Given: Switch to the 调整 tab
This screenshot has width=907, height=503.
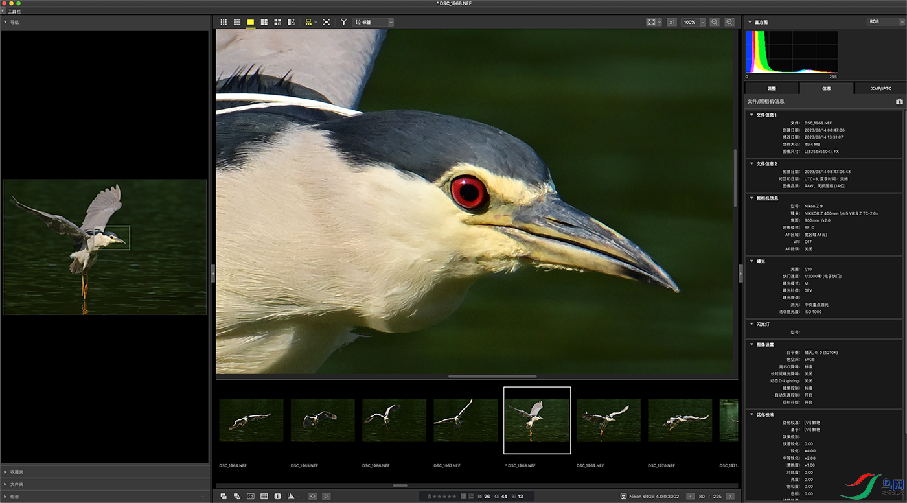Looking at the screenshot, I should 772,88.
